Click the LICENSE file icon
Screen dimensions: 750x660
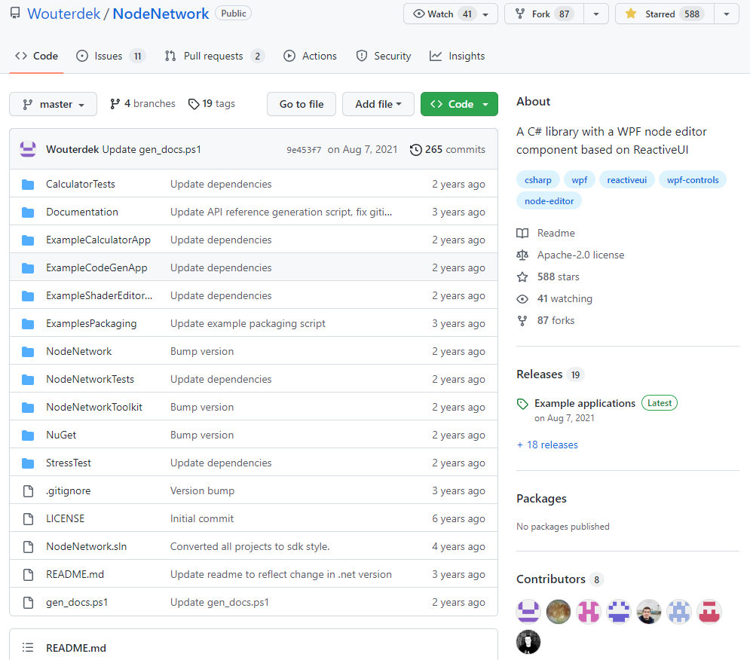[x=28, y=519]
